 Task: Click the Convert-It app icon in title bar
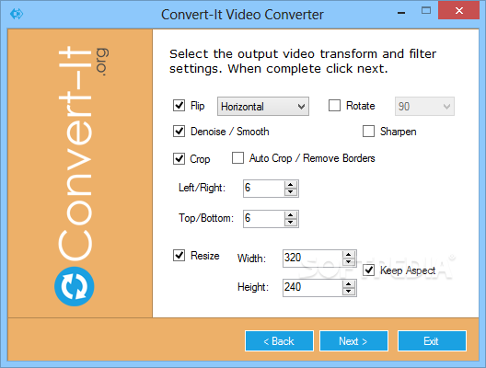click(x=17, y=14)
